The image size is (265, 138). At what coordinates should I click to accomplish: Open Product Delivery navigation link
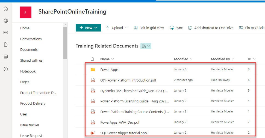(33, 103)
